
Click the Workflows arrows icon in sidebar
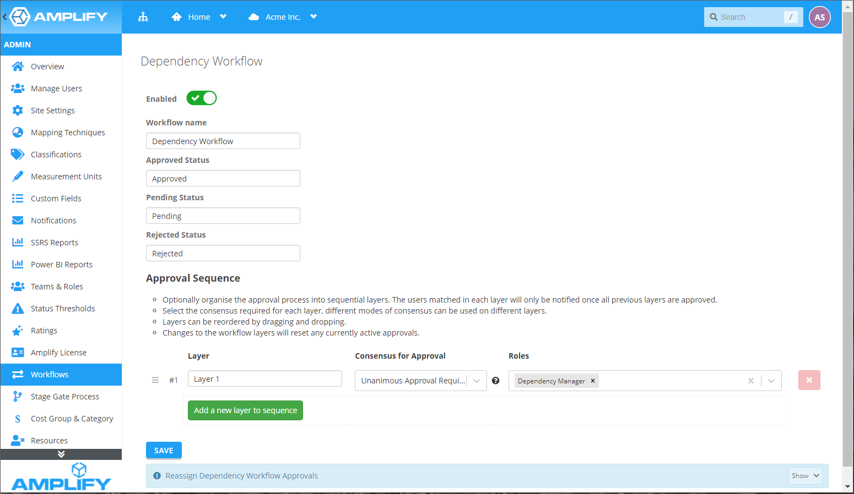[x=18, y=374]
